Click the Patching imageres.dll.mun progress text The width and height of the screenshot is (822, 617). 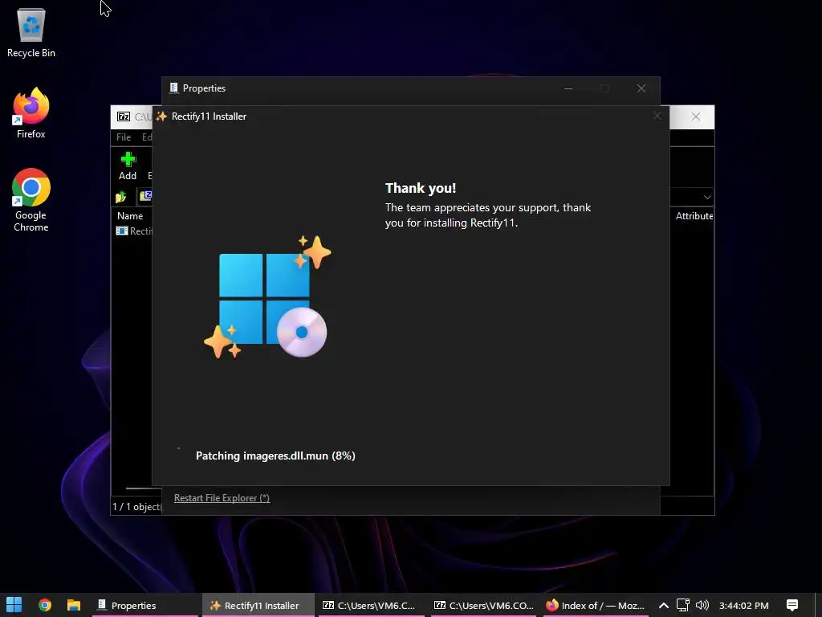click(275, 456)
